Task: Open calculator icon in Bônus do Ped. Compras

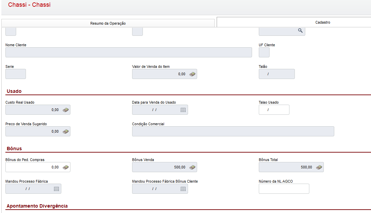Action: point(66,167)
